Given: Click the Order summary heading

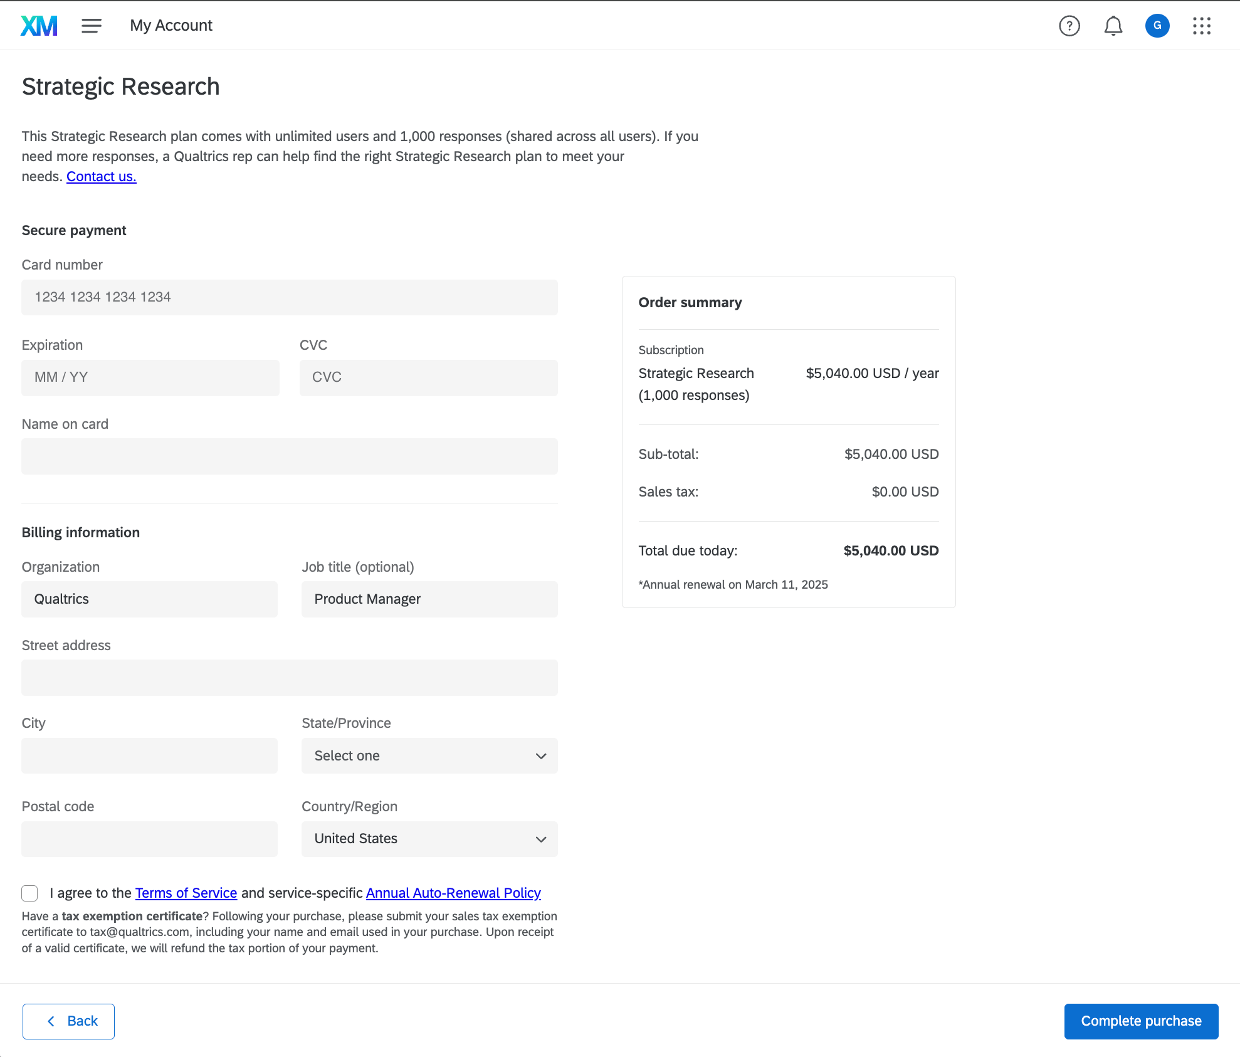Looking at the screenshot, I should [x=690, y=303].
